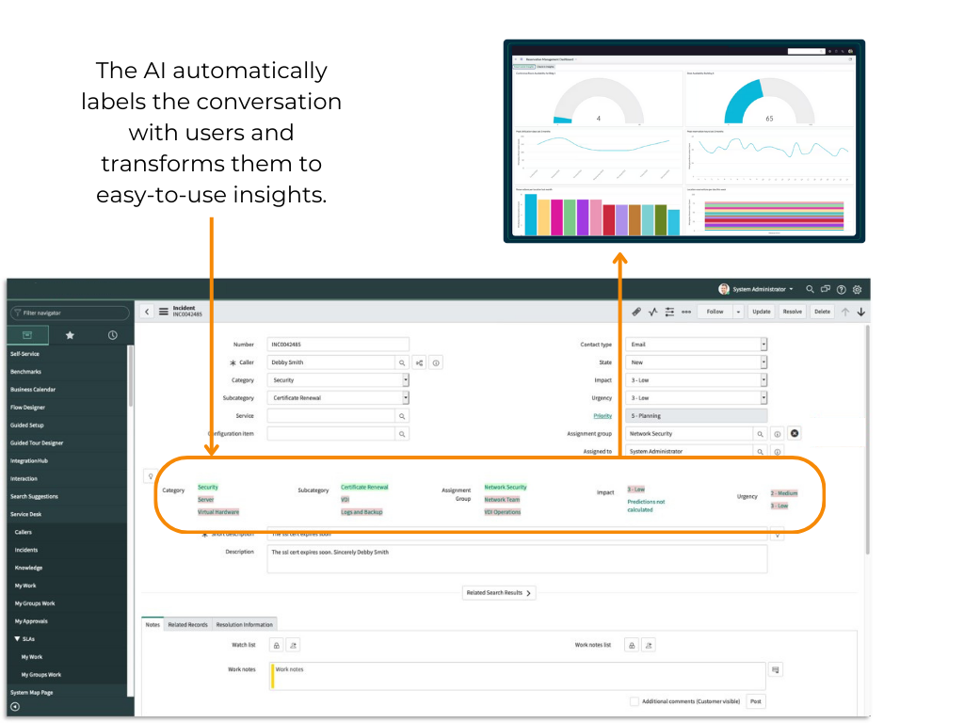Apply predicted assignment group Network Team

point(502,500)
